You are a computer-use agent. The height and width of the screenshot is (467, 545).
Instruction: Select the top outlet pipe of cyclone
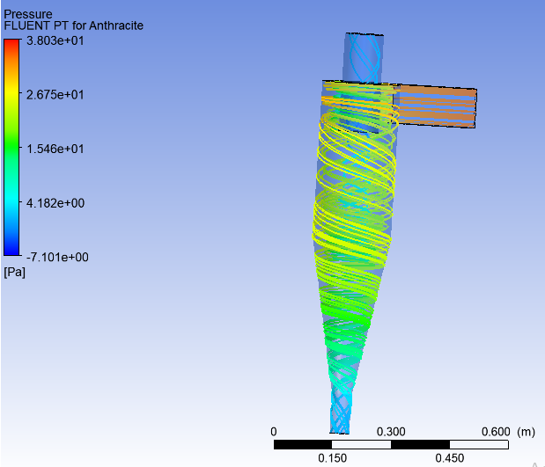(364, 56)
